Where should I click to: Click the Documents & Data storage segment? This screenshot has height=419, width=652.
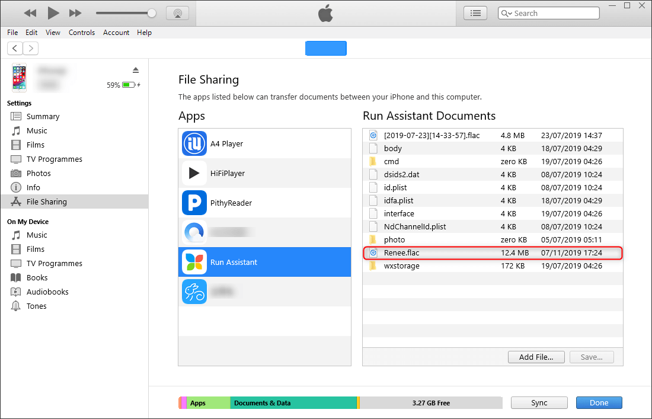click(293, 403)
